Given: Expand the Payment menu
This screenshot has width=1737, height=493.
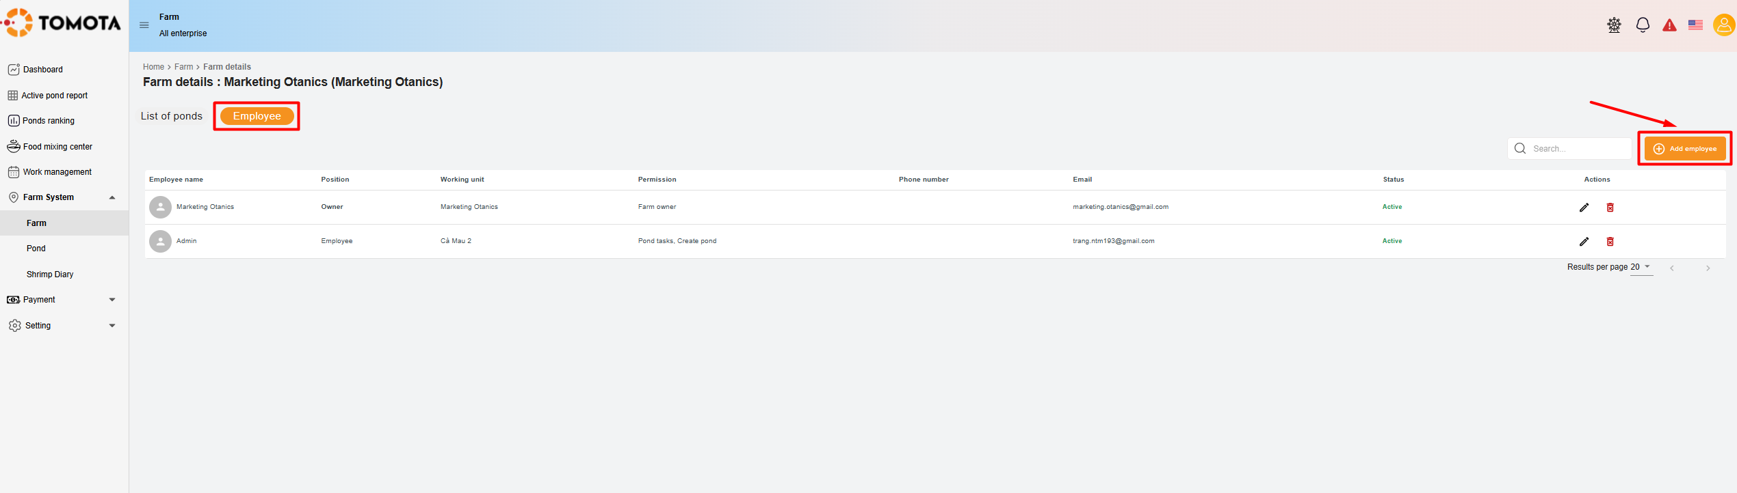Looking at the screenshot, I should coord(112,300).
